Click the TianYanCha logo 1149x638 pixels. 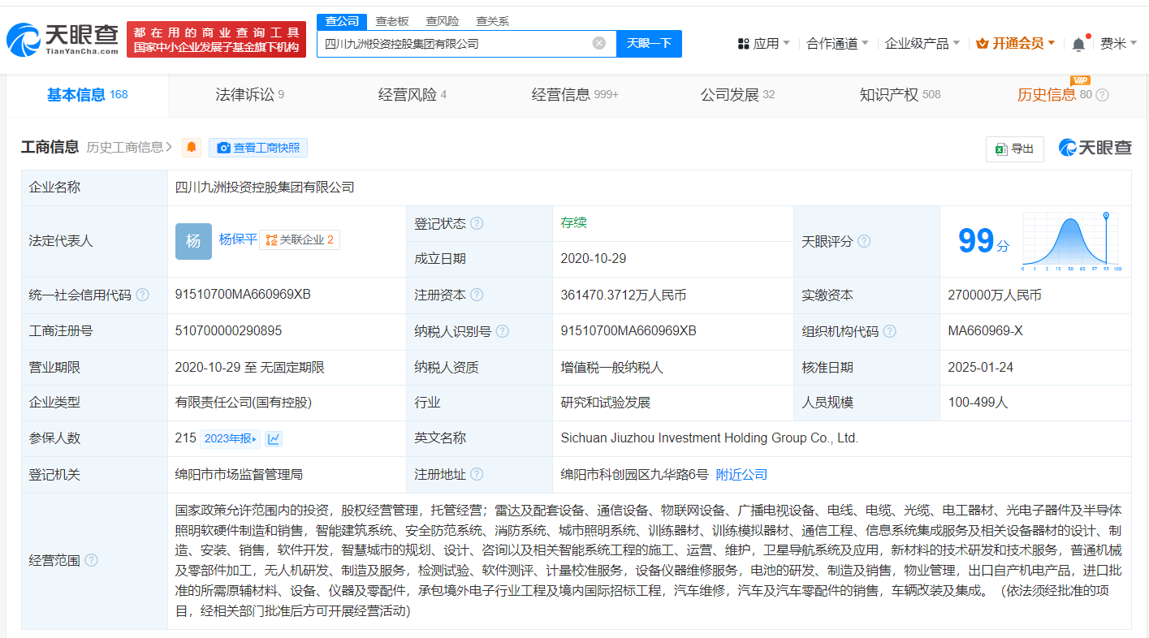(63, 38)
